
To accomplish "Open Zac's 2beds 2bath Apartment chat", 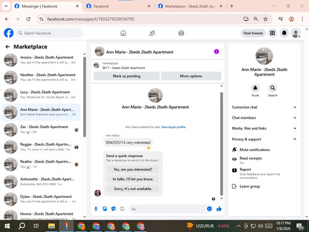I will (x=41, y=129).
